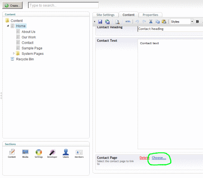Toggle Bold formatting button
Screen dimensions: 203x178
(x=197, y=22)
